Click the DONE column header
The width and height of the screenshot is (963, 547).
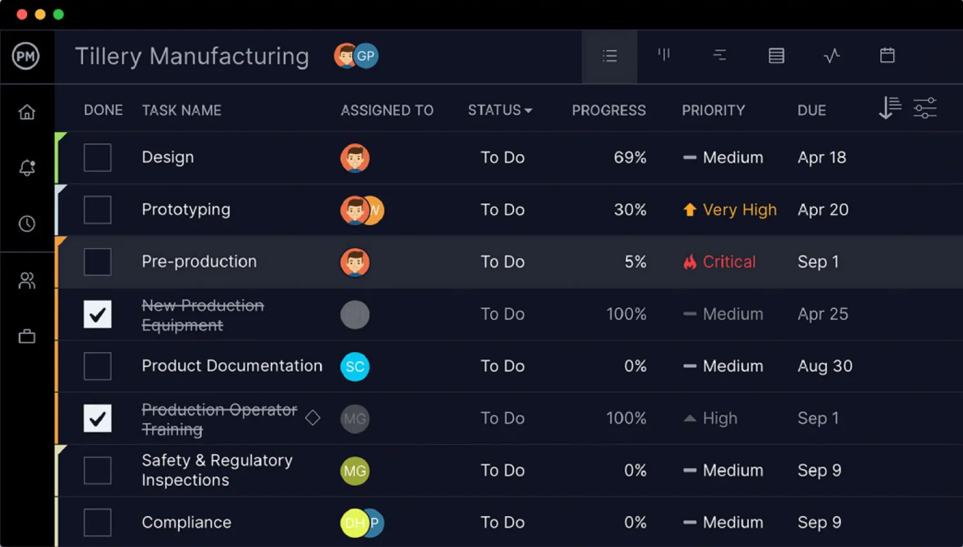point(103,110)
